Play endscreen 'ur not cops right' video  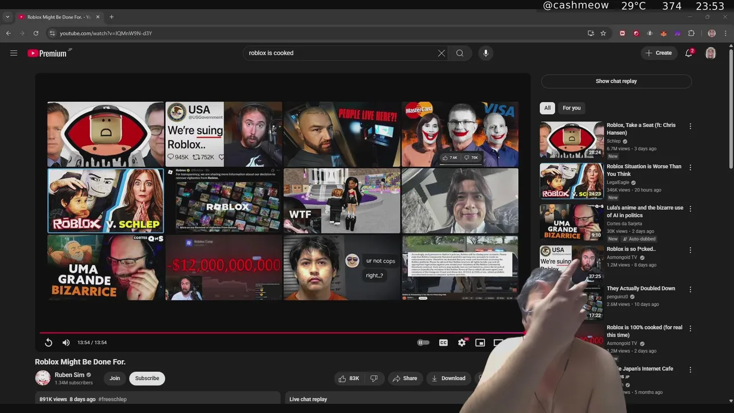click(x=342, y=267)
